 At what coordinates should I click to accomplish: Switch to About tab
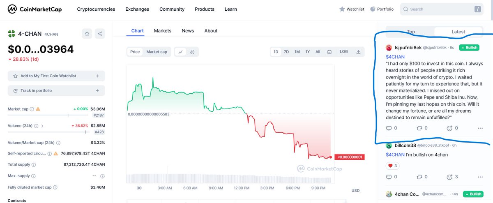(x=211, y=31)
